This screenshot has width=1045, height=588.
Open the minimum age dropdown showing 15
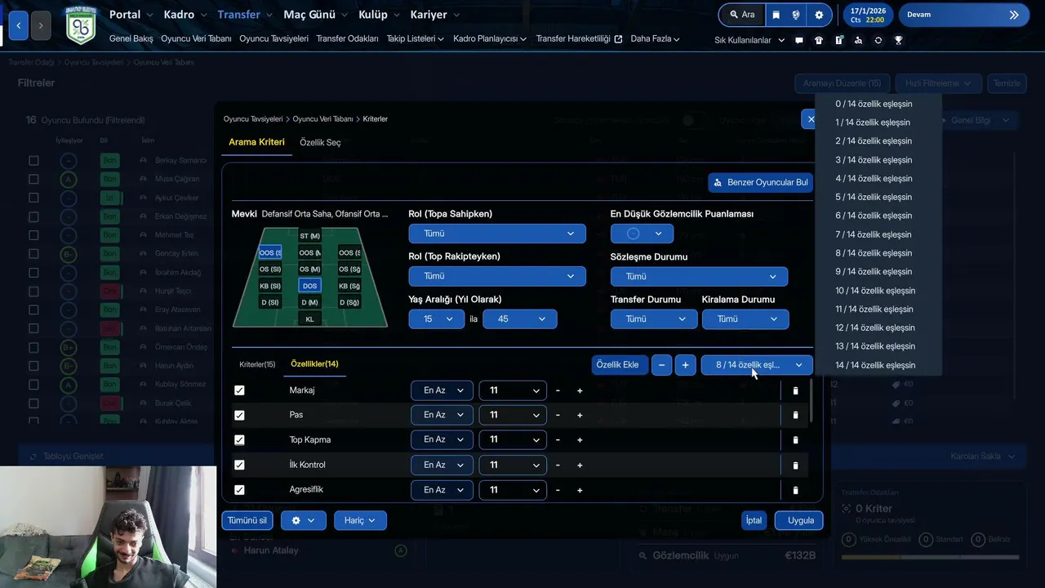(x=437, y=319)
